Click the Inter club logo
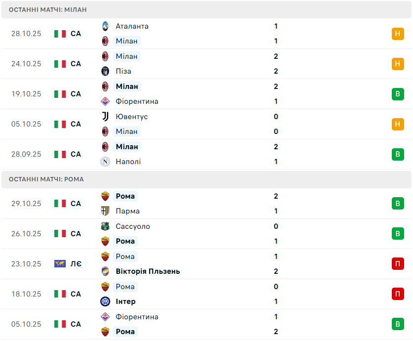413x341 pixels. pyautogui.click(x=105, y=301)
